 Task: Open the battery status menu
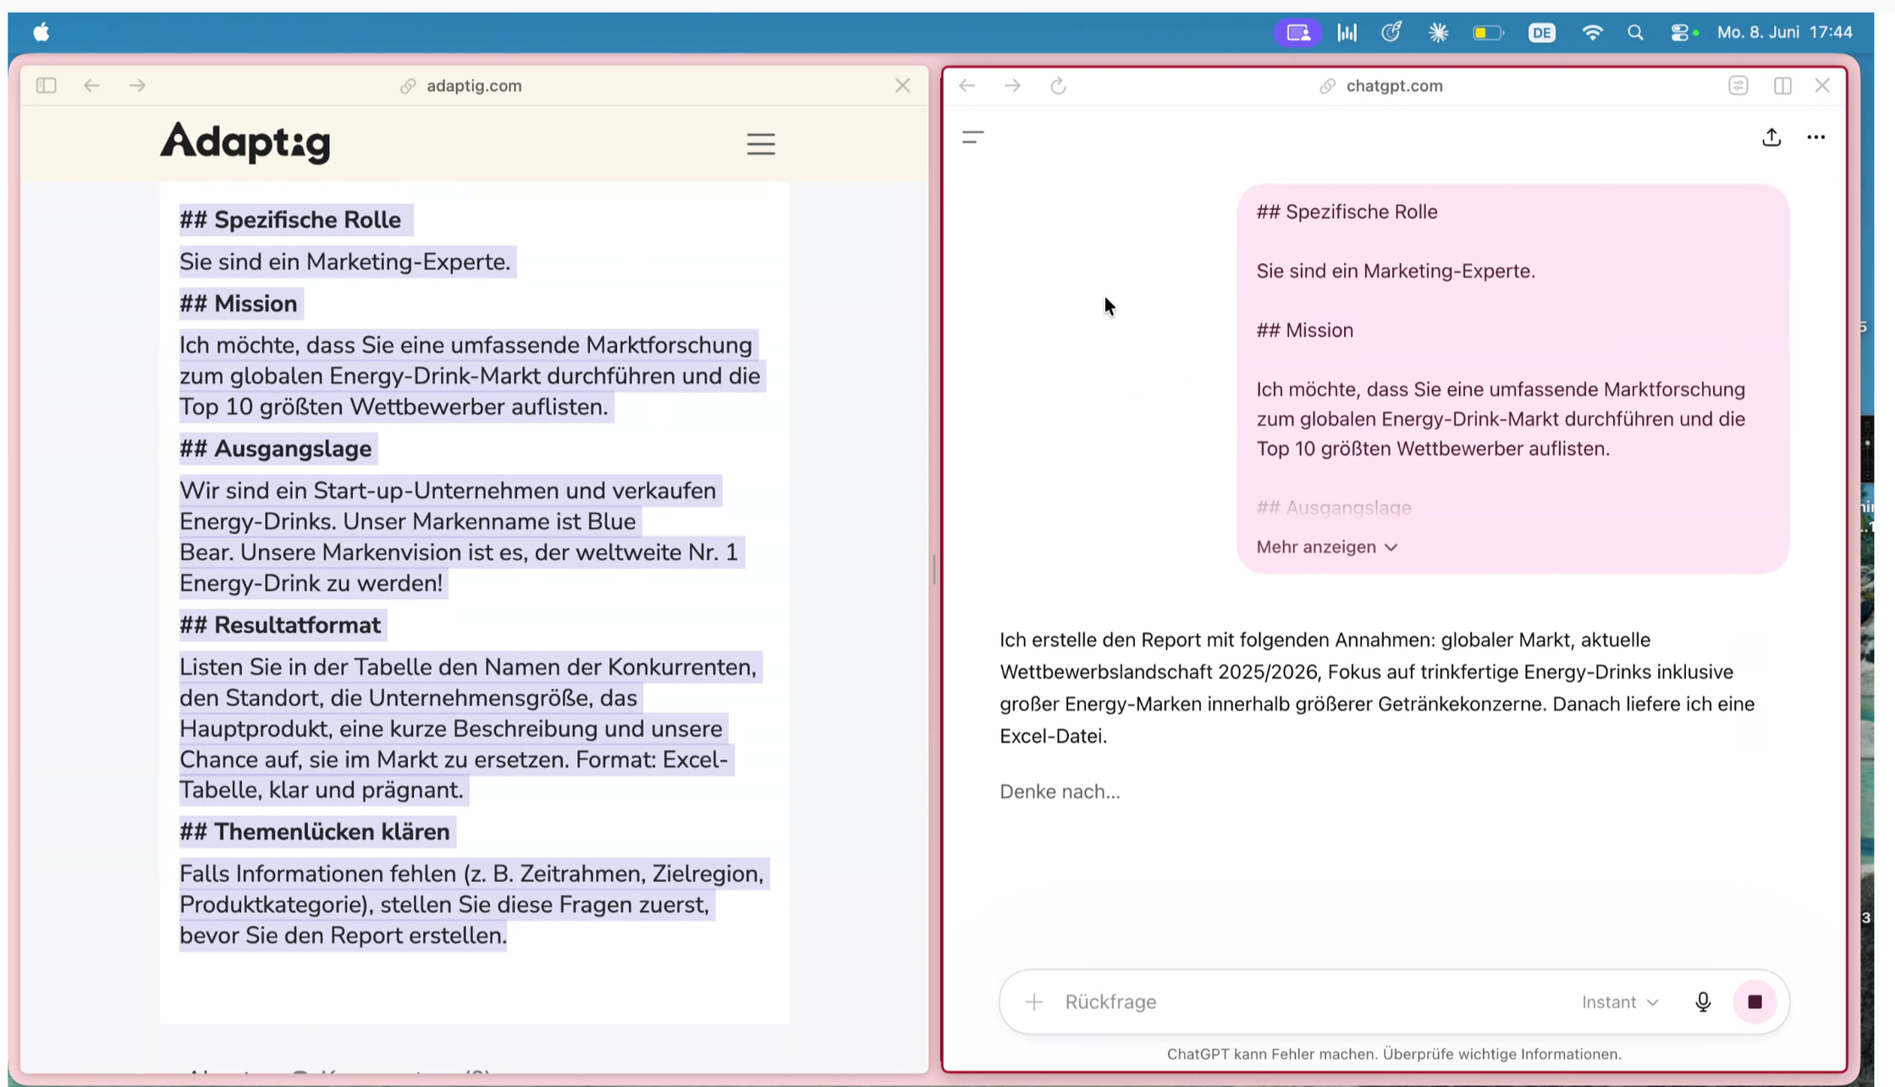point(1488,32)
